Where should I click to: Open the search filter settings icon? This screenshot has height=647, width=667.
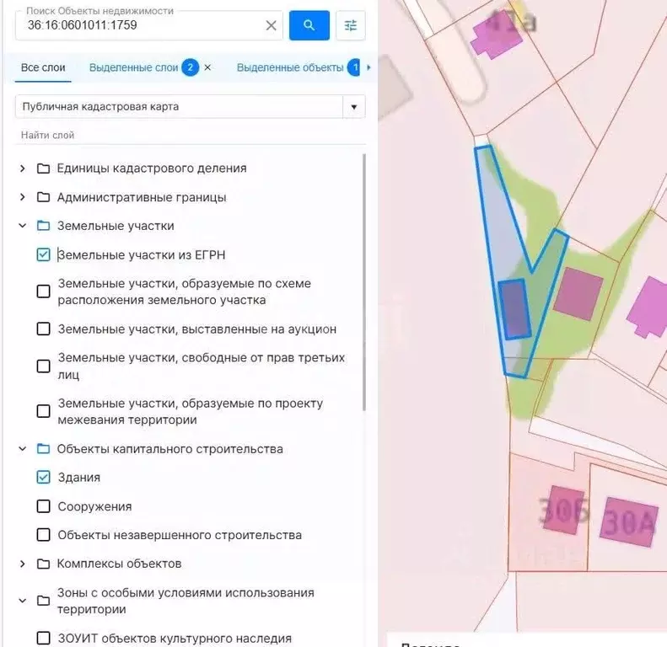[x=351, y=25]
